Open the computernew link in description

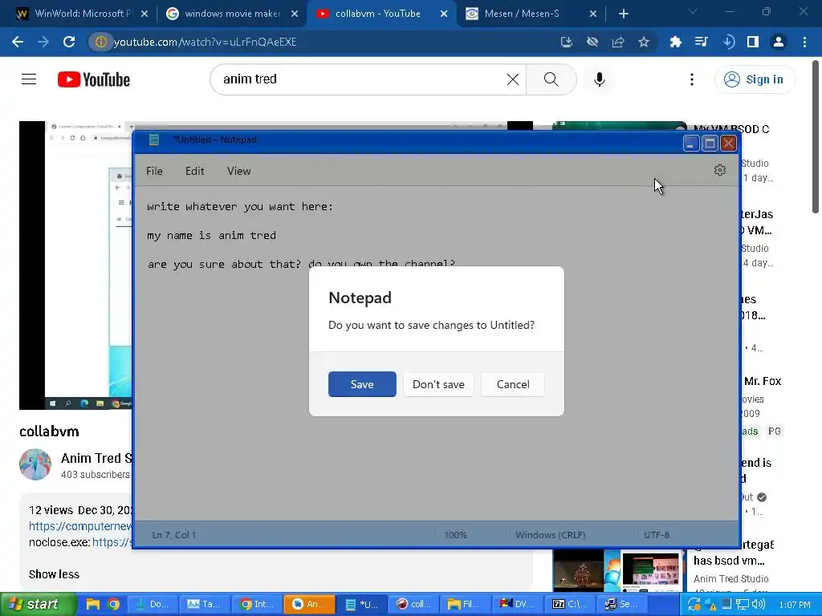[x=81, y=526]
